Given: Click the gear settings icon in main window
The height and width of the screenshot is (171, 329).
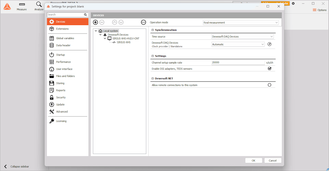Looking at the screenshot, I should point(293,4).
